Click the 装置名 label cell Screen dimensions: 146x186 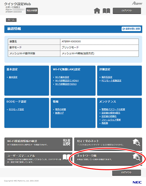(34, 42)
